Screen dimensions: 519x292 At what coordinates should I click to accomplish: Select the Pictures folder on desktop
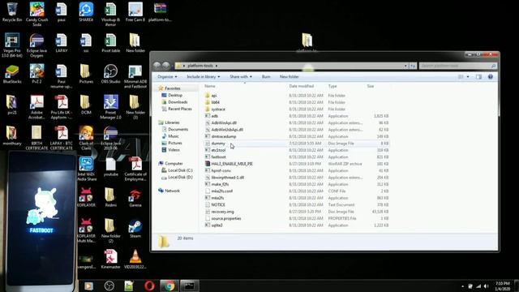(x=86, y=74)
